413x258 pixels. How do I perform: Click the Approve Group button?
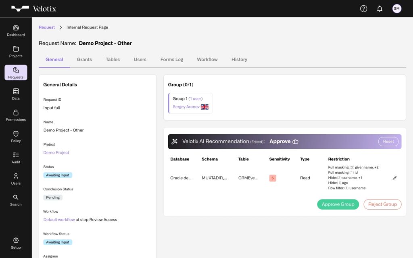coord(338,204)
